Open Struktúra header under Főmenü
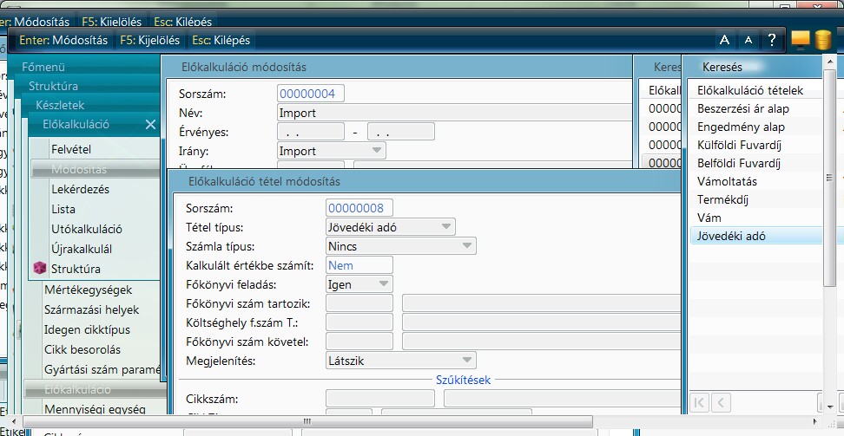Screen dimensions: 844x436 pos(53,86)
